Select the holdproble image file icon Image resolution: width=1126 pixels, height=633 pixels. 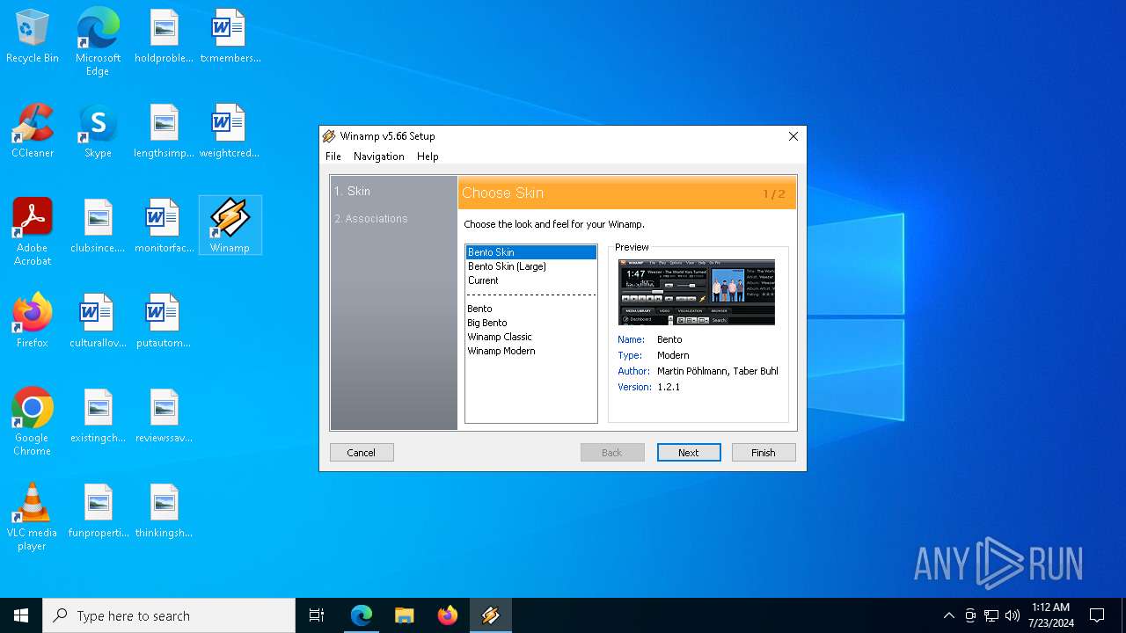(x=164, y=37)
